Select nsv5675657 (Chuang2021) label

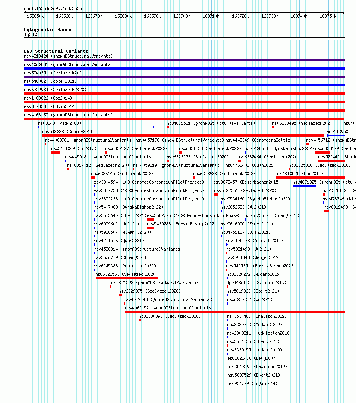(272, 215)
